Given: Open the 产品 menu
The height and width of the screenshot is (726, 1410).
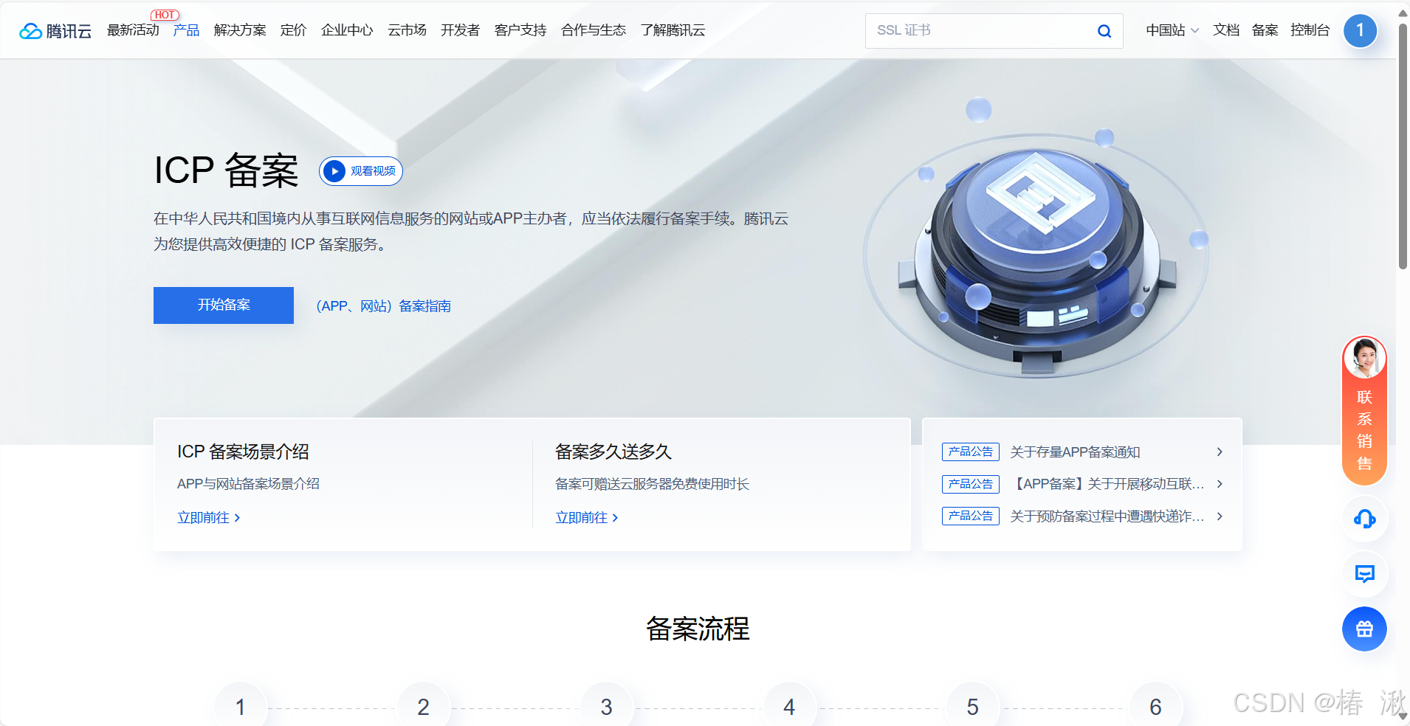Looking at the screenshot, I should tap(186, 30).
